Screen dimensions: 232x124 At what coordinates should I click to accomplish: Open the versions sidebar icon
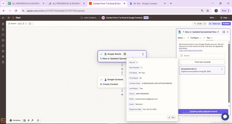pyautogui.click(x=3, y=62)
